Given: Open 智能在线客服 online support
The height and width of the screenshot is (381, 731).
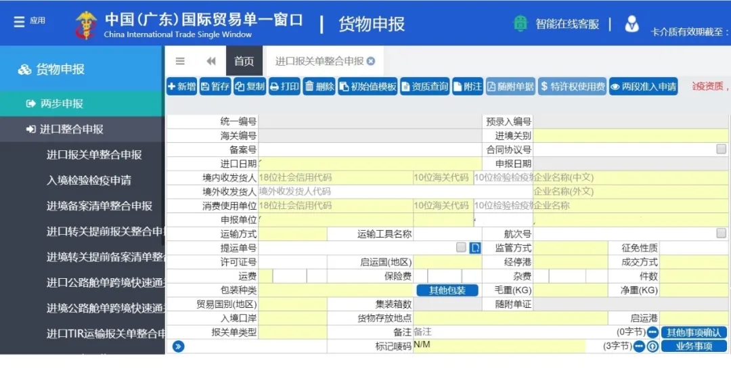Looking at the screenshot, I should click(557, 24).
